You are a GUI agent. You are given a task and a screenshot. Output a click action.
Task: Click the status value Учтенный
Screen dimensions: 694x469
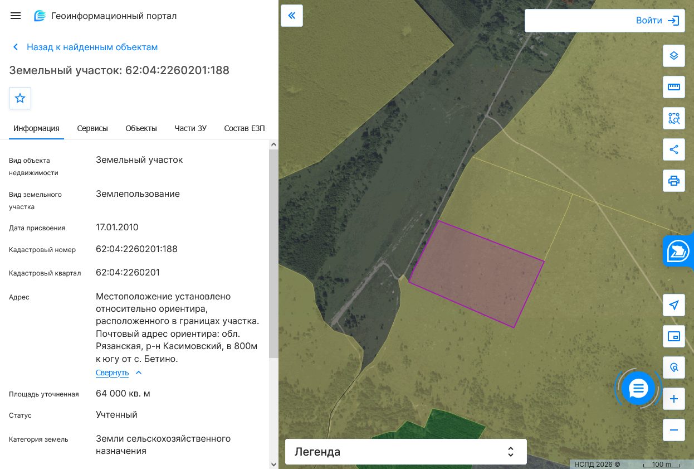click(x=116, y=415)
